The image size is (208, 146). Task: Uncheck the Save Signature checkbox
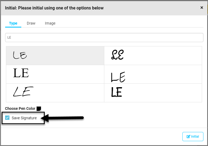click(7, 118)
